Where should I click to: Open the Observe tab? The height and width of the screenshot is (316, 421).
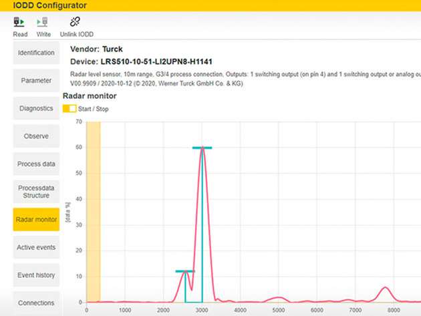click(x=36, y=136)
